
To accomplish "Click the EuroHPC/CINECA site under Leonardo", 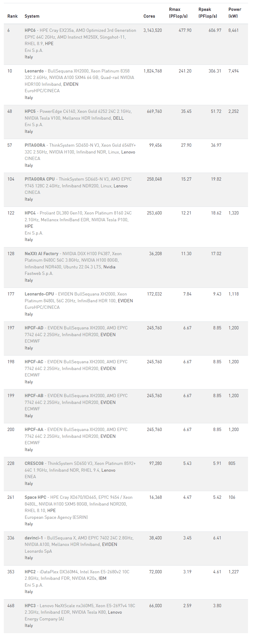I will click(42, 91).
